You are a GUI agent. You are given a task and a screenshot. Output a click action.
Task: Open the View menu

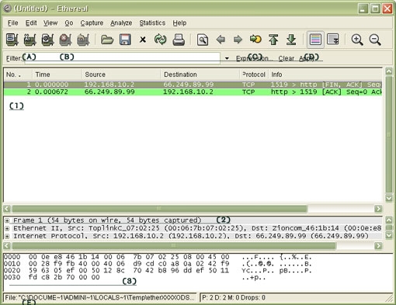[x=50, y=23]
